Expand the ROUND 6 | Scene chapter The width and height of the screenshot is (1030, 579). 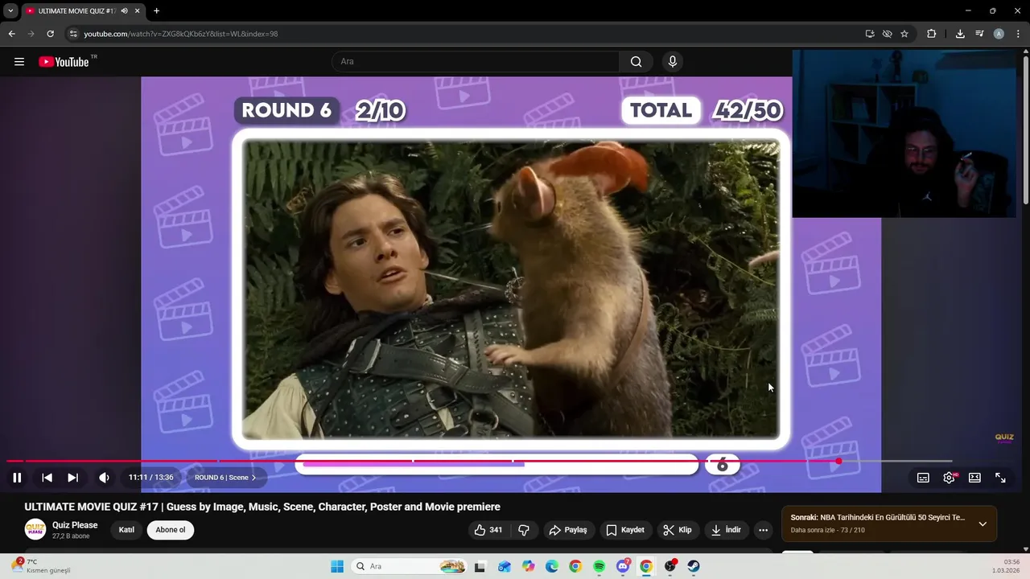coord(225,478)
